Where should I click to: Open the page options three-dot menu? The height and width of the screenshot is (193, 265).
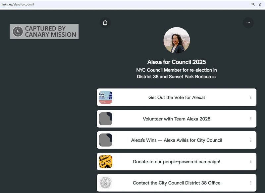(248, 23)
